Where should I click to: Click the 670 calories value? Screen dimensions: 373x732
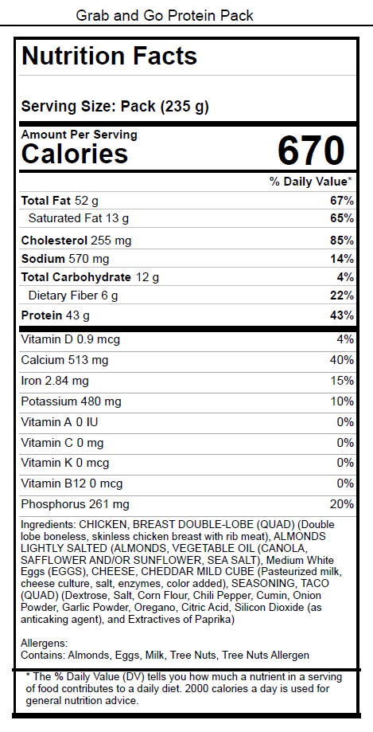311,151
